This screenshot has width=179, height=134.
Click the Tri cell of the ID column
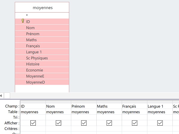(x=33, y=117)
